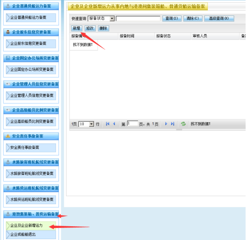The height and width of the screenshot is (240, 246).
Task: Sort by 审核人员 column header
Action: [x=215, y=36]
